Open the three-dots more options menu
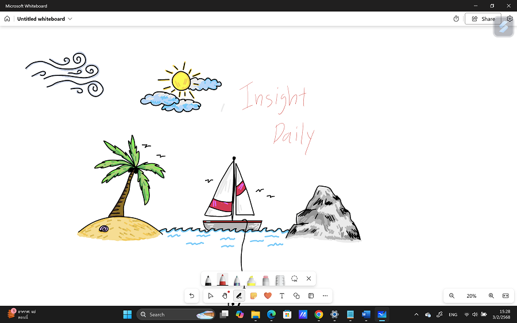The image size is (517, 323). pos(325,296)
